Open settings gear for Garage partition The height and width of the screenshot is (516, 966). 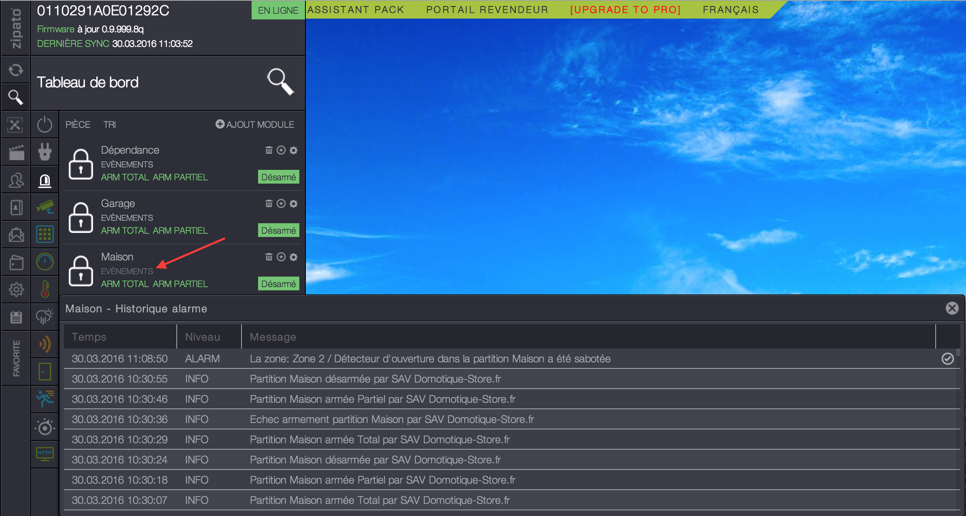[x=294, y=203]
